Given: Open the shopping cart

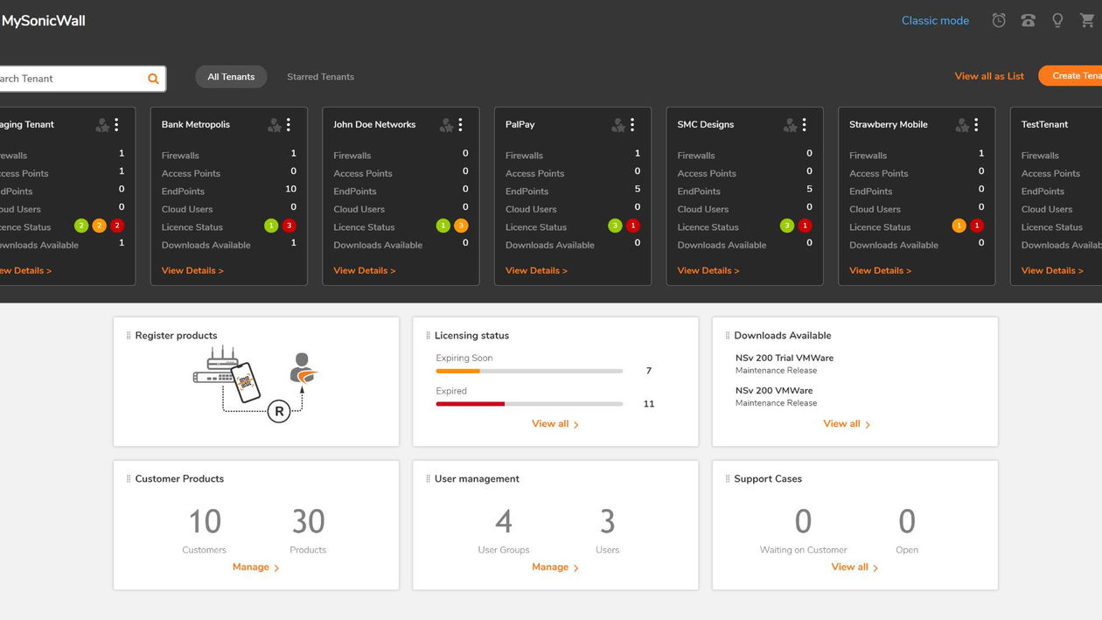Looking at the screenshot, I should click(x=1088, y=19).
